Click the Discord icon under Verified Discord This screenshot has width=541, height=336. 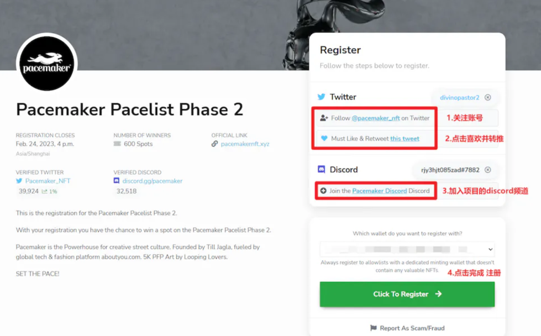[x=117, y=181]
